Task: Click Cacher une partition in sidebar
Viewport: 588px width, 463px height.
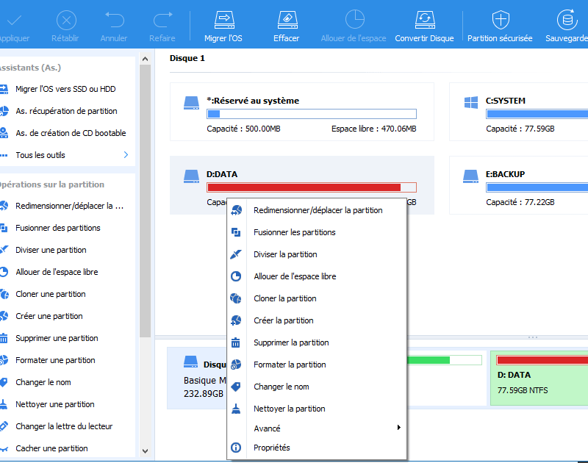Action: [51, 448]
